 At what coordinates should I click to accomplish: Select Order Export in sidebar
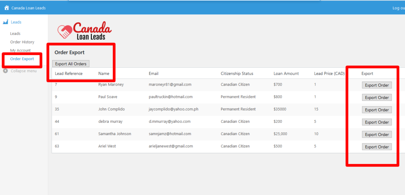(x=22, y=59)
